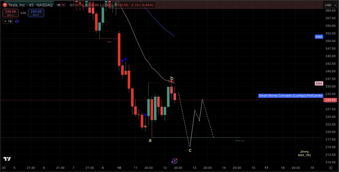
Task: Click the 260.00 price on the scale
Action: tap(330, 10)
